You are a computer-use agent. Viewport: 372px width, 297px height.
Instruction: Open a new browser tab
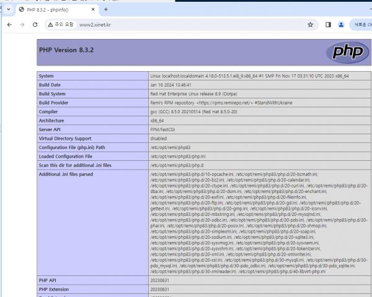click(105, 9)
